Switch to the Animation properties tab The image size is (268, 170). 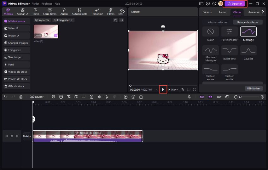[x=254, y=12]
